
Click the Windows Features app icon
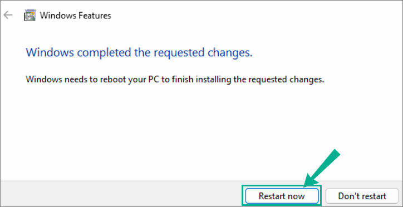point(30,16)
